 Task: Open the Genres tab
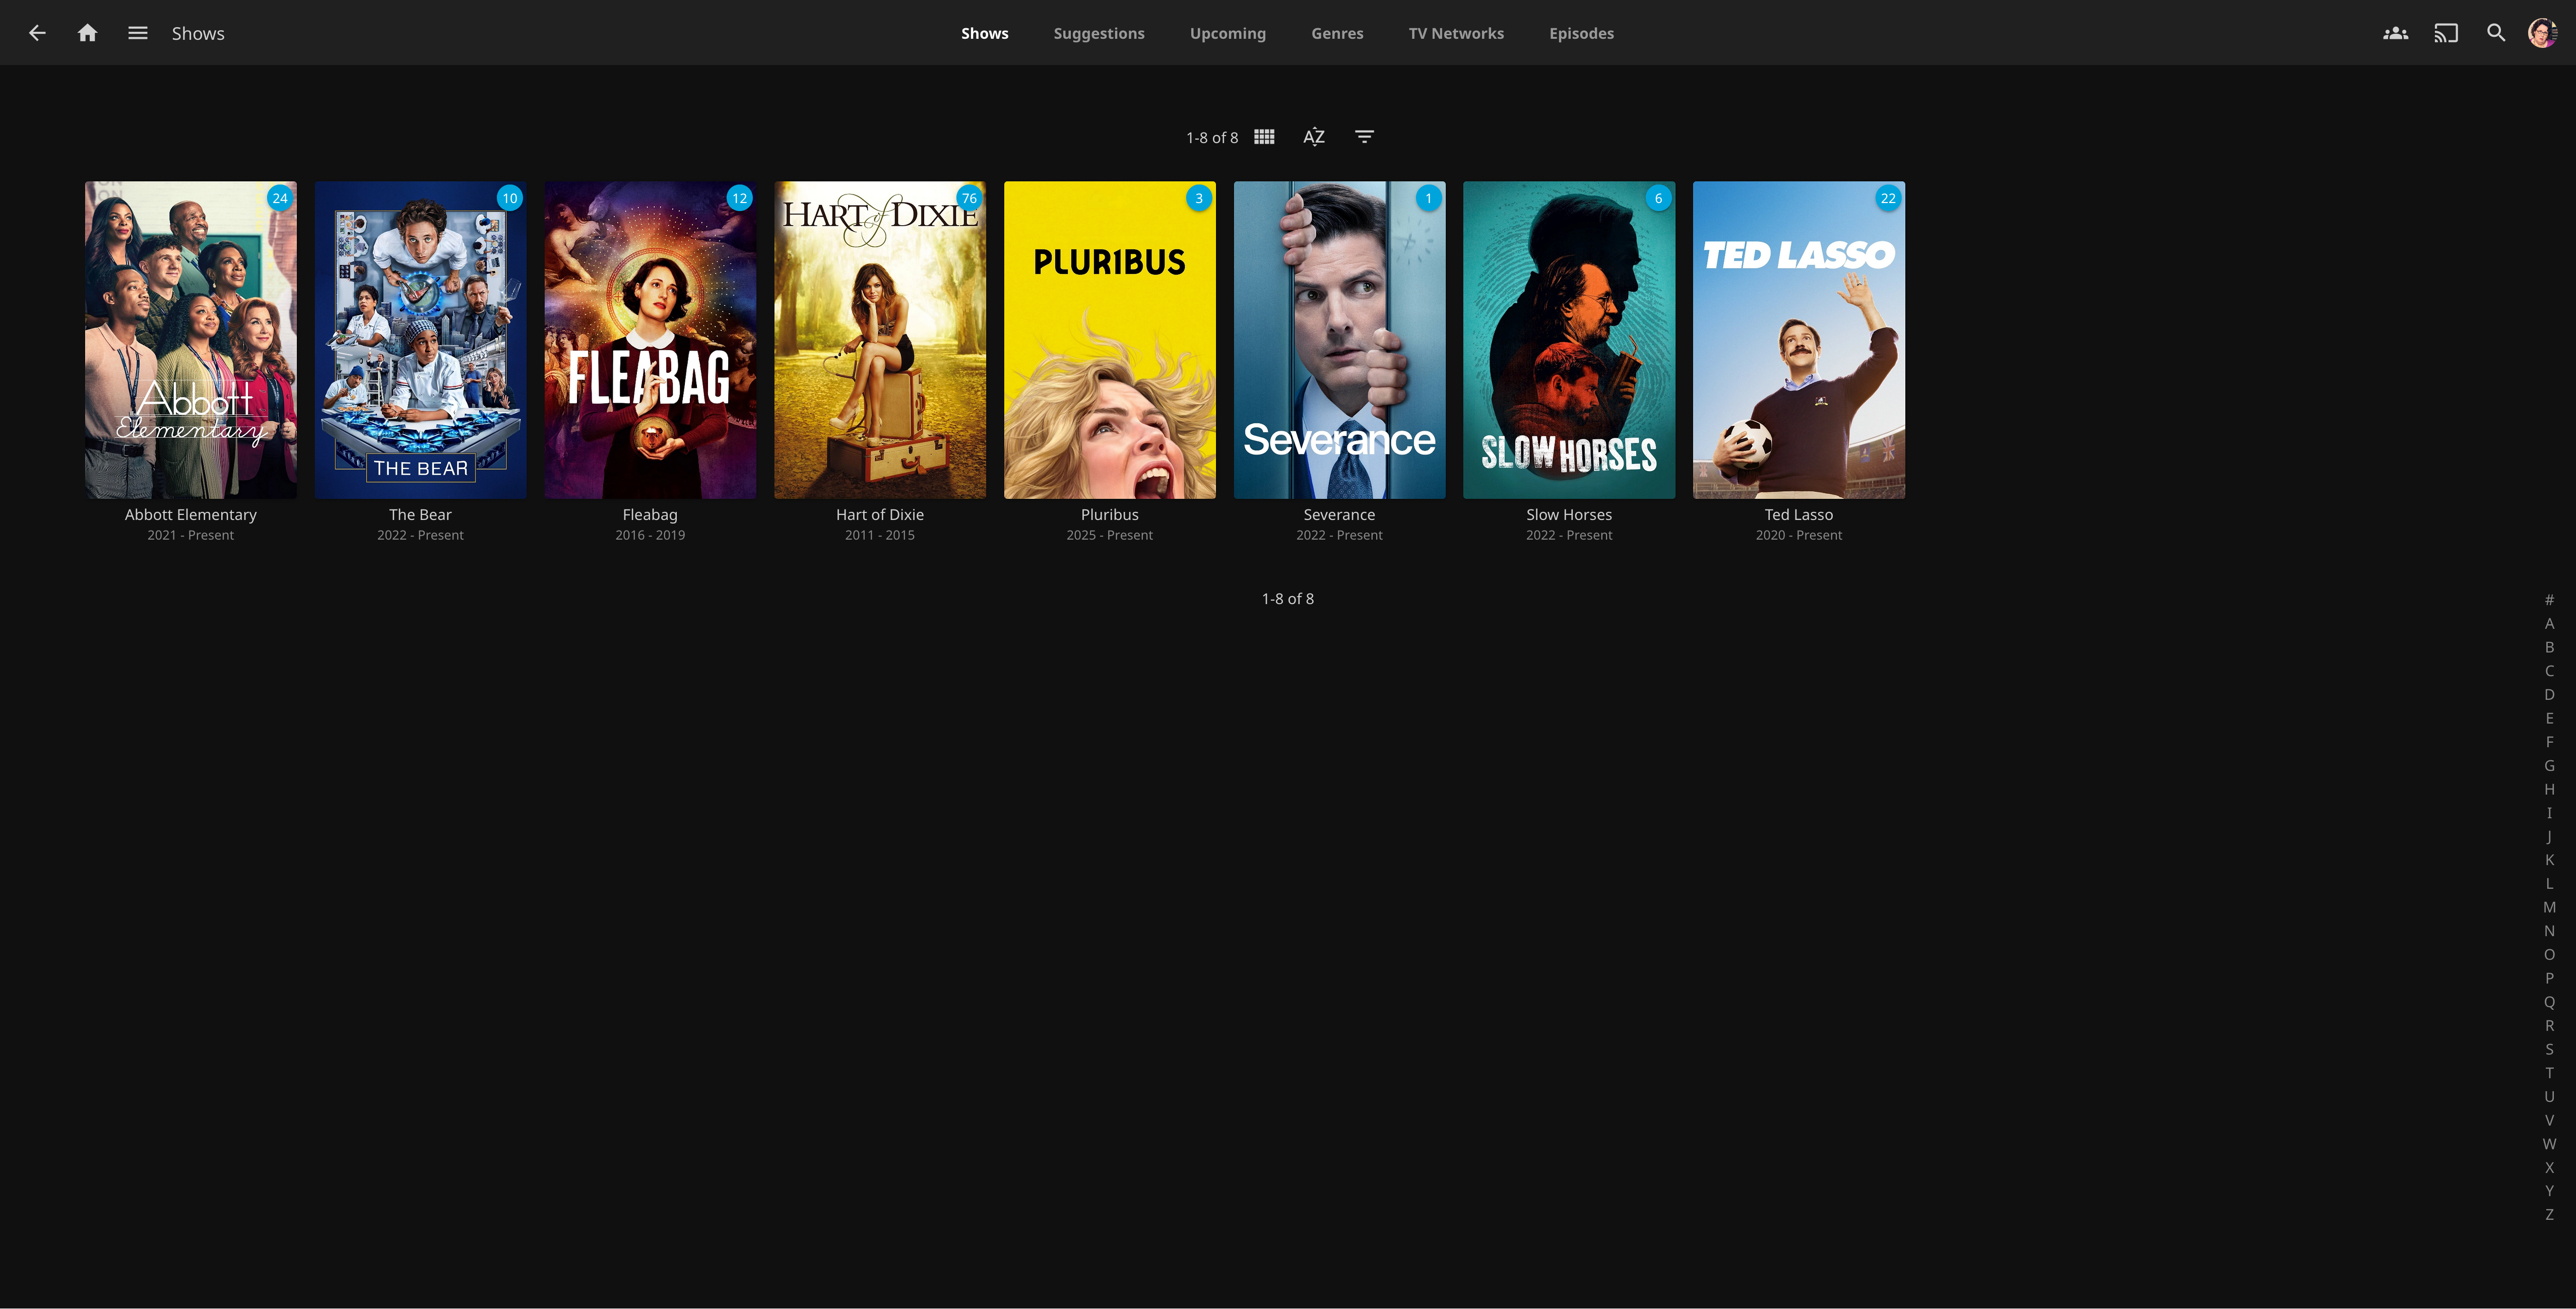pos(1337,33)
